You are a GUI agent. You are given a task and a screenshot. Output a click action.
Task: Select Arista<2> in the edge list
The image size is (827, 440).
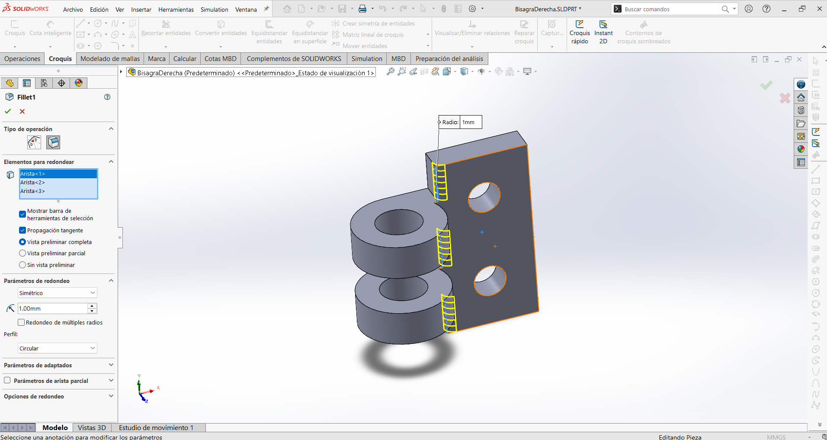pos(58,182)
